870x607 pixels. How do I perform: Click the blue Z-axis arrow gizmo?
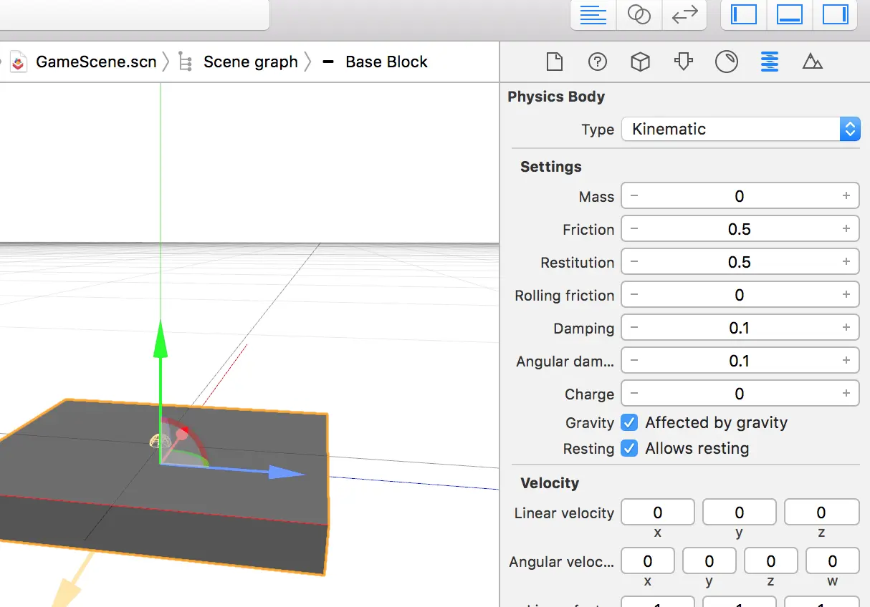click(x=287, y=472)
